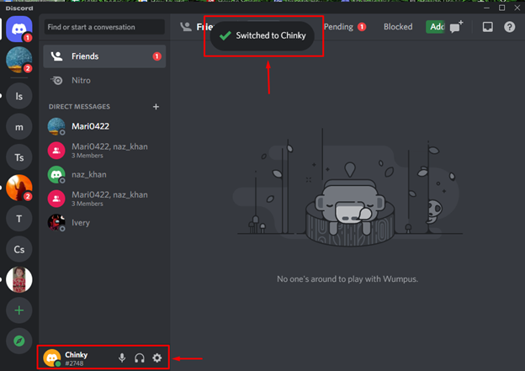Screen dimensions: 525x371
Task: Open the Help question mark icon
Action: 509,27
